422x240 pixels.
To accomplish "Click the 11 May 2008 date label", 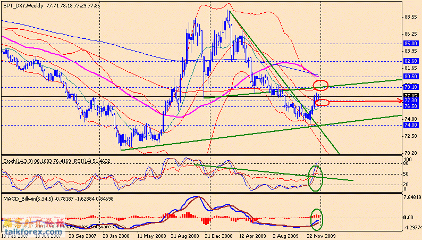I will pos(151,236).
